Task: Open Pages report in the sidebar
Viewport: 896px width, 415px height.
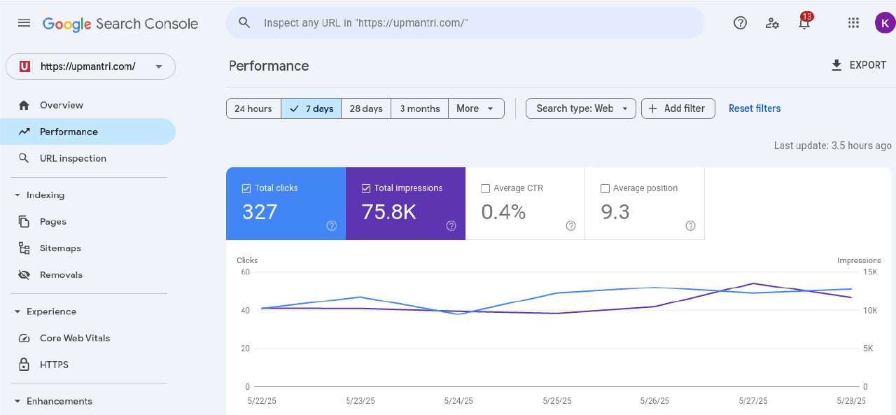Action: [x=87, y=222]
